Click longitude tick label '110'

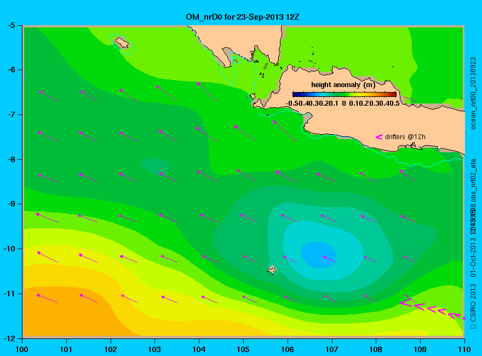(464, 349)
